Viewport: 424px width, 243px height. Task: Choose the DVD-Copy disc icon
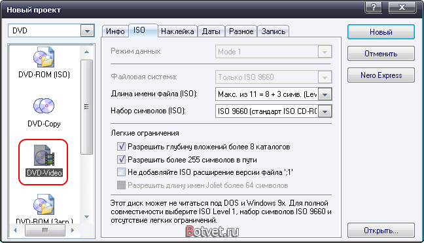(x=44, y=106)
